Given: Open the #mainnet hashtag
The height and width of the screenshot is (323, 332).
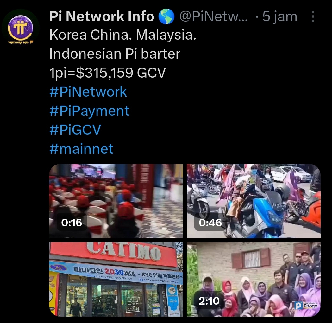Looking at the screenshot, I should [x=81, y=149].
